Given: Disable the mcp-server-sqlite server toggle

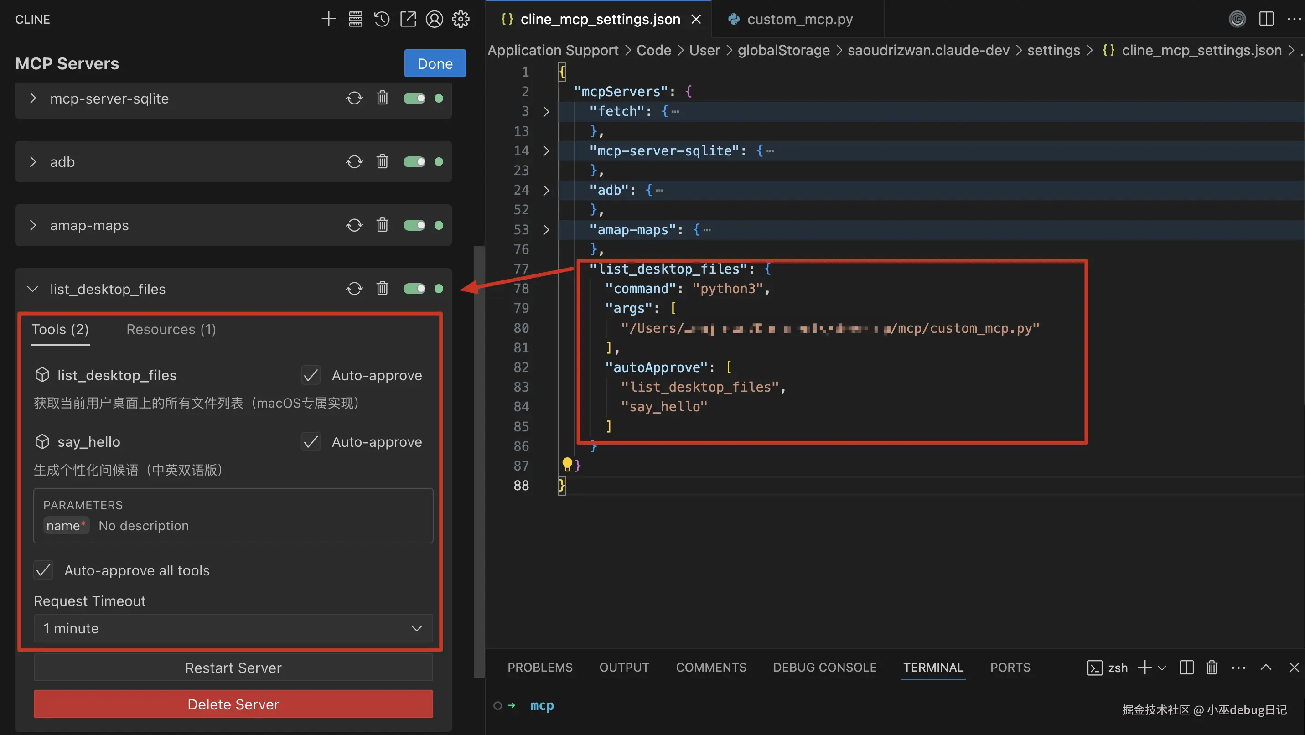Looking at the screenshot, I should click(x=414, y=98).
